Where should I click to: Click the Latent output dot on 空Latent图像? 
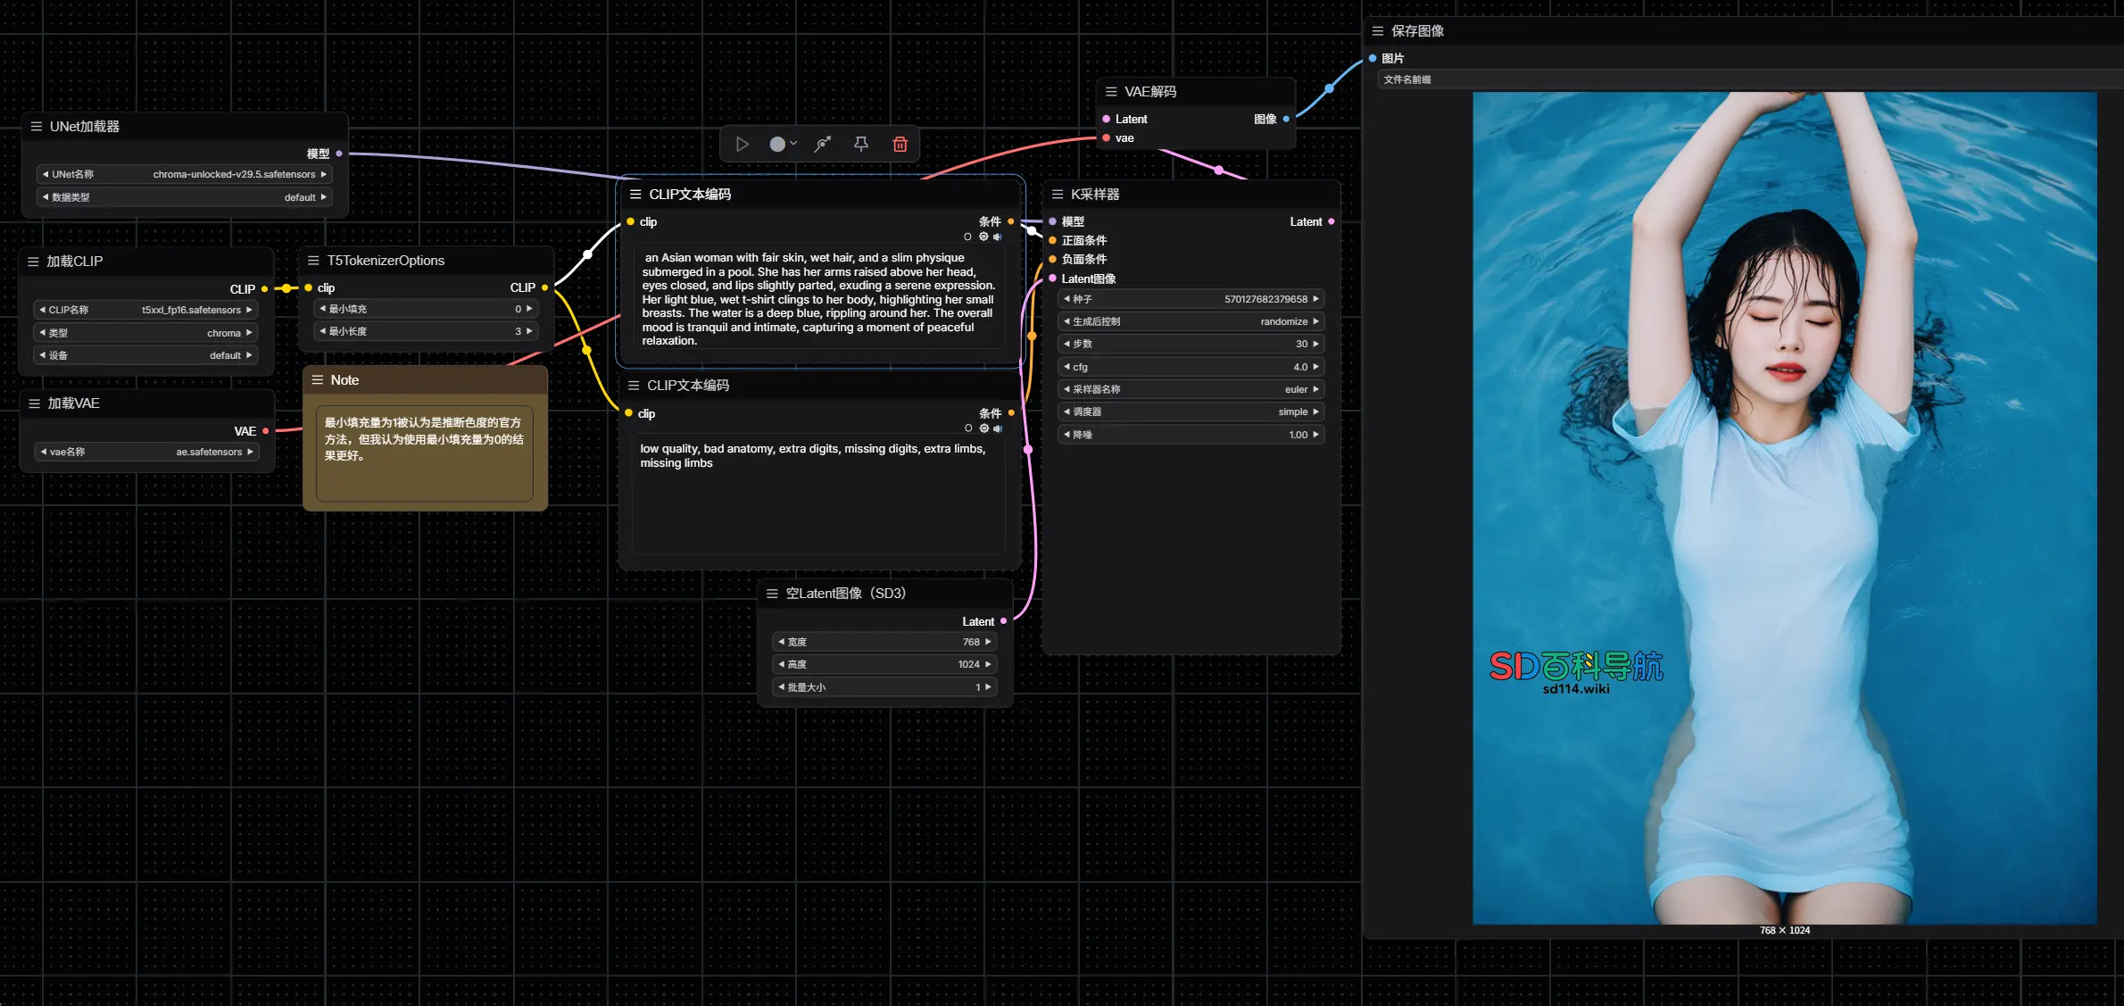click(1004, 621)
